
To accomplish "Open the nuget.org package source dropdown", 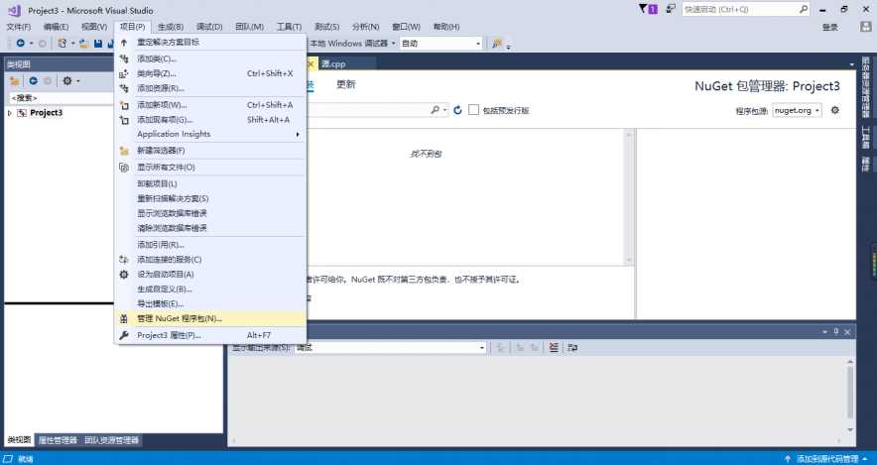I will point(797,111).
